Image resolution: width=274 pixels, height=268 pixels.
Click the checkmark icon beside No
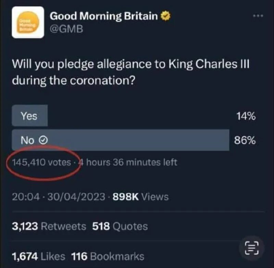[43, 140]
